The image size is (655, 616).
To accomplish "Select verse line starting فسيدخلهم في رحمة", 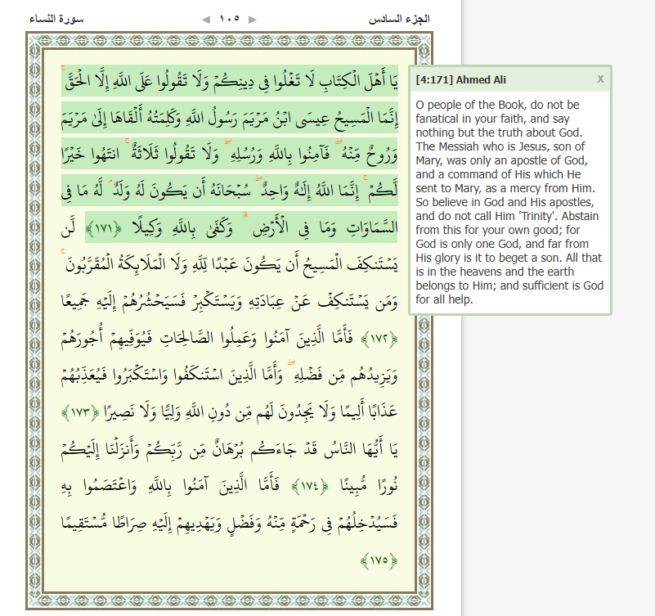I will (230, 523).
